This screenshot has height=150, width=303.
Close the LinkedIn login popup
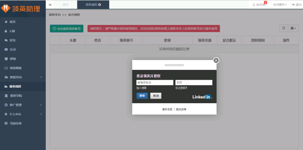(x=216, y=60)
